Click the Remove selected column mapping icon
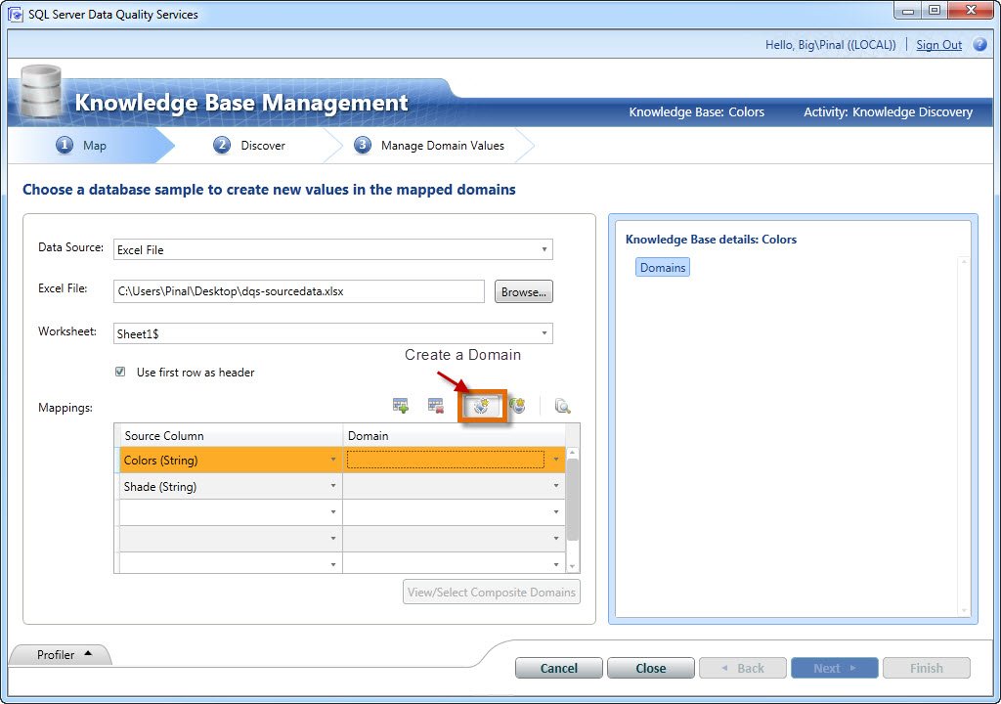The height and width of the screenshot is (704, 1001). pyautogui.click(x=436, y=405)
